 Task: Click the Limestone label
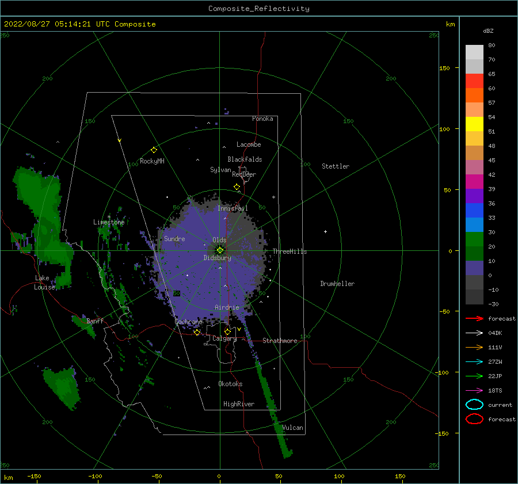[109, 222]
